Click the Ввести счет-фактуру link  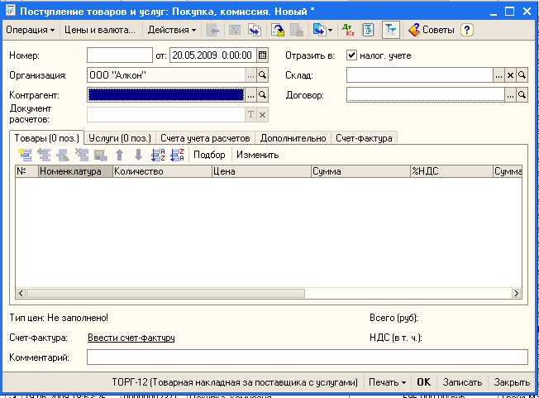click(x=131, y=338)
